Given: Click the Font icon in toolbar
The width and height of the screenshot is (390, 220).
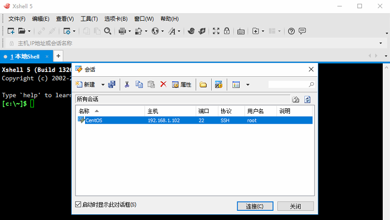Looking at the screenshot, I should click(x=172, y=31).
